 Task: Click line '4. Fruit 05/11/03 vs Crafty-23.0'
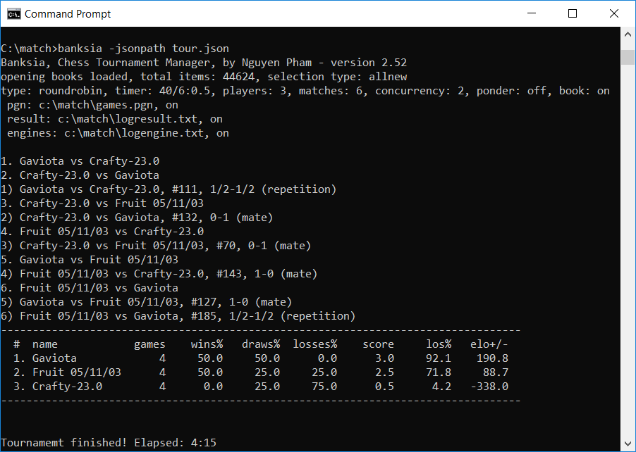tap(102, 232)
